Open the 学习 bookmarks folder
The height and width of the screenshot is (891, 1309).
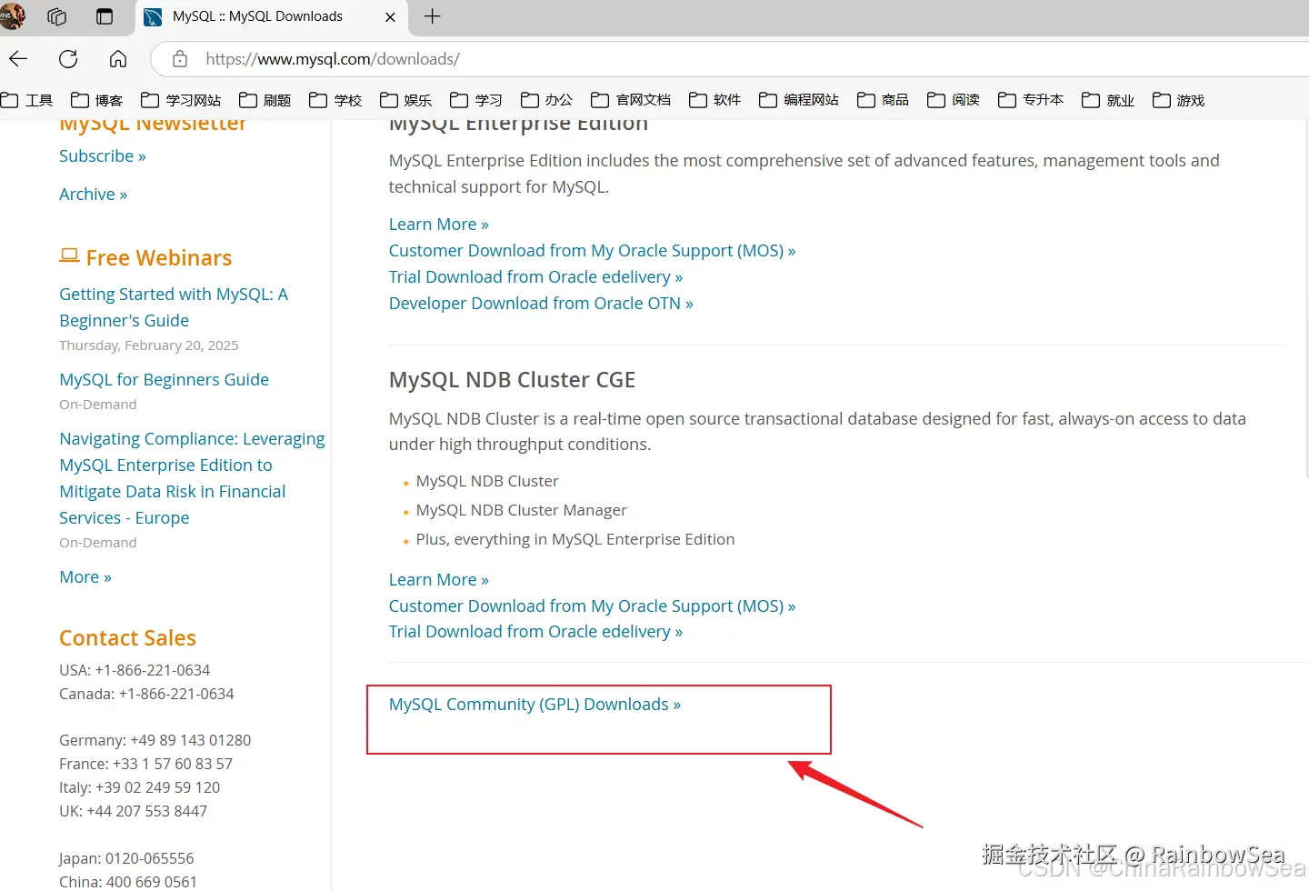click(x=476, y=100)
